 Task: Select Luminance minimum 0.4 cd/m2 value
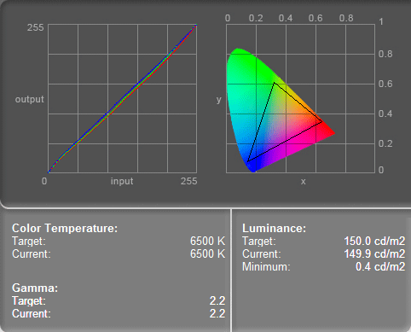point(380,266)
